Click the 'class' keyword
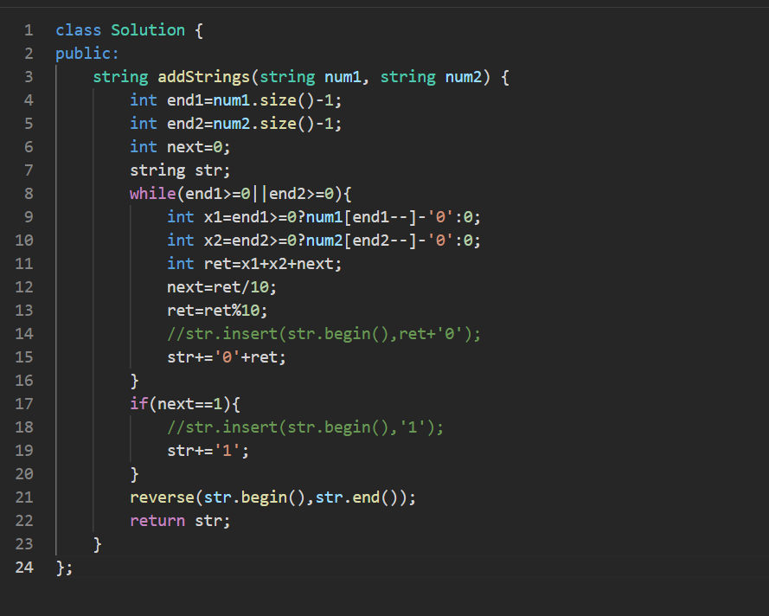Screen dimensions: 769x616 click(79, 30)
